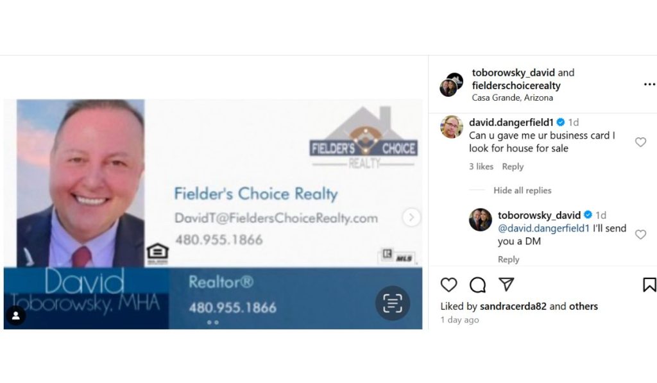Open the comment speech bubble icon
Image resolution: width=657 pixels, height=383 pixels.
point(477,285)
